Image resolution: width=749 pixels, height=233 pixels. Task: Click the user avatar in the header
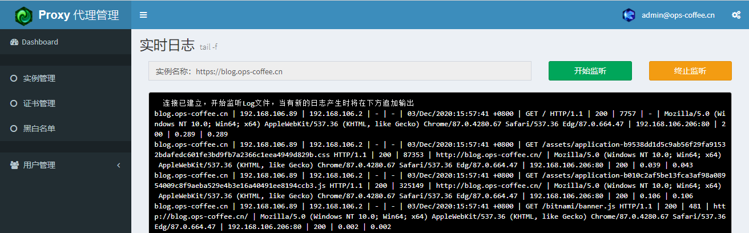(629, 15)
